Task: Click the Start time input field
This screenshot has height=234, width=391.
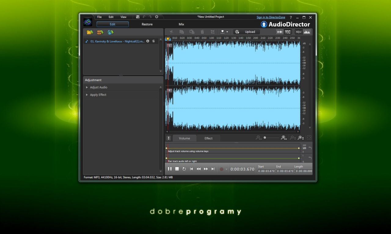Action: coord(266,171)
